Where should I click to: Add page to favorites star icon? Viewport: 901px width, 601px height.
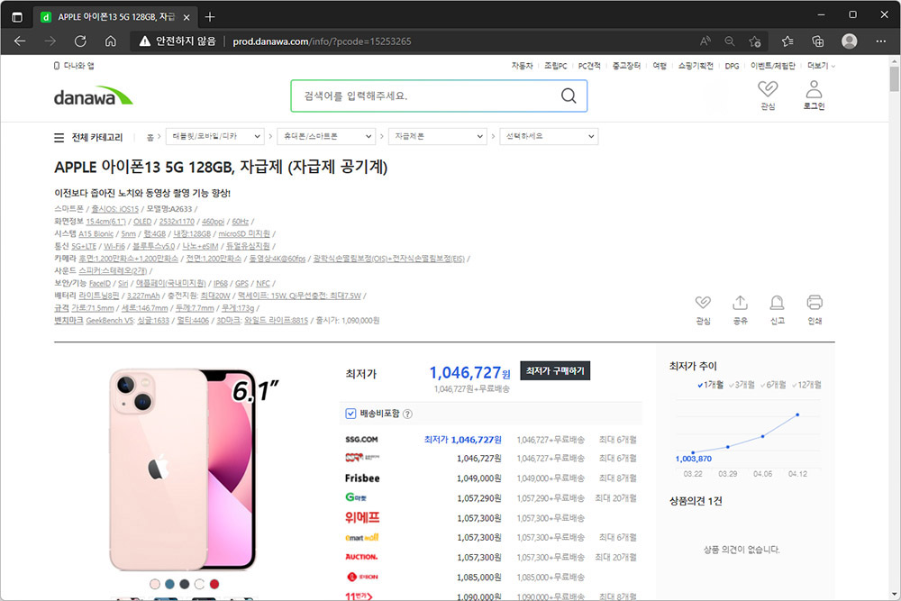754,41
